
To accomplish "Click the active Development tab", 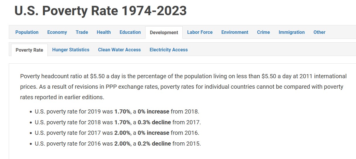I will tap(164, 32).
